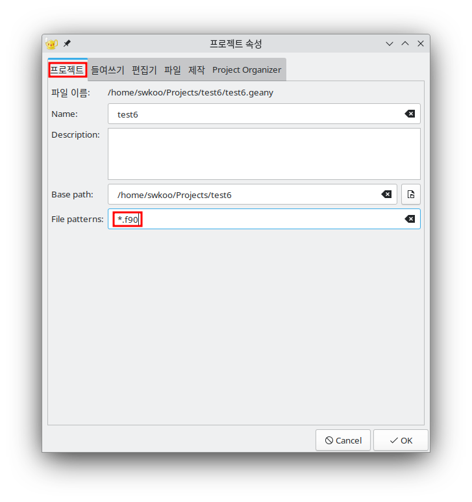Maximize the dialog with the up chevron
Image resolution: width=472 pixels, height=502 pixels.
(x=404, y=44)
